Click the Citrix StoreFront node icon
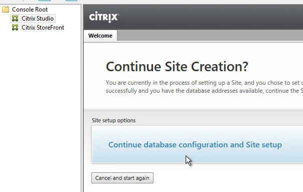Screen dimensions: 303x192 click(15, 28)
